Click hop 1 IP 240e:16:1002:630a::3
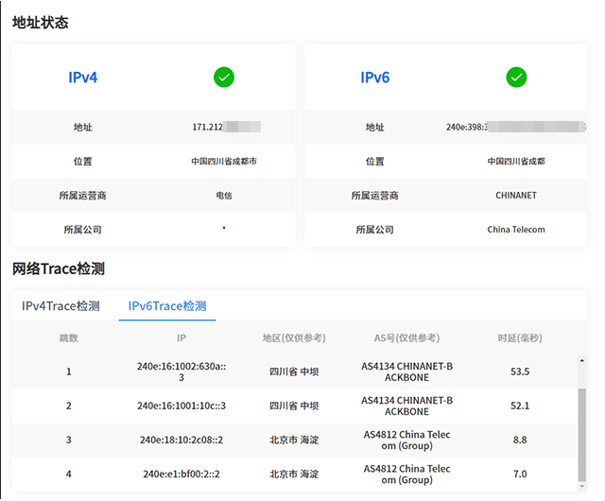Image resolution: width=605 pixels, height=501 pixels. 181,371
